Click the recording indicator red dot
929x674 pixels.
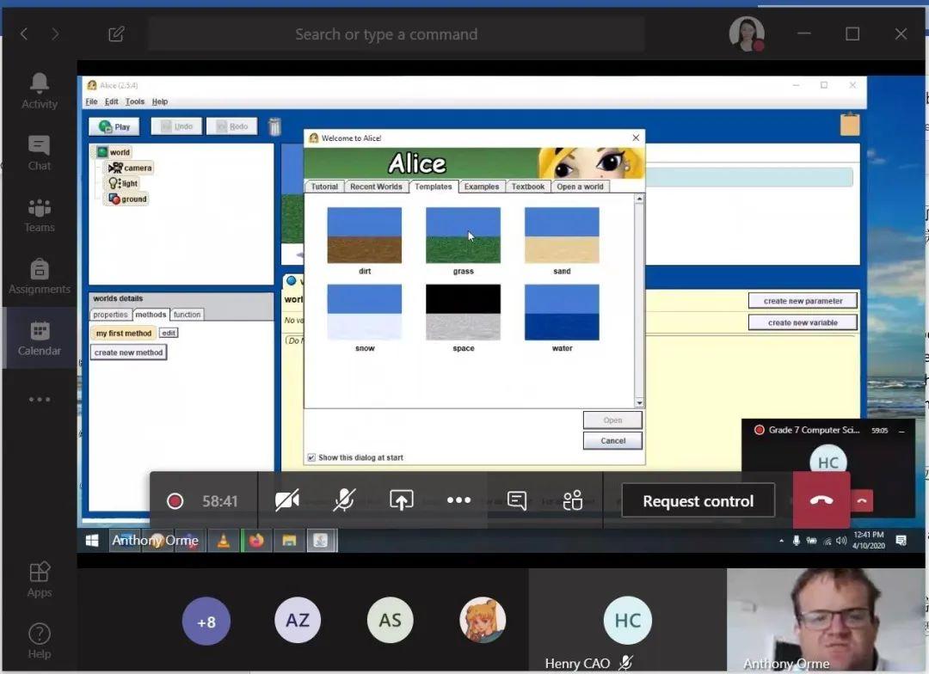coord(175,501)
